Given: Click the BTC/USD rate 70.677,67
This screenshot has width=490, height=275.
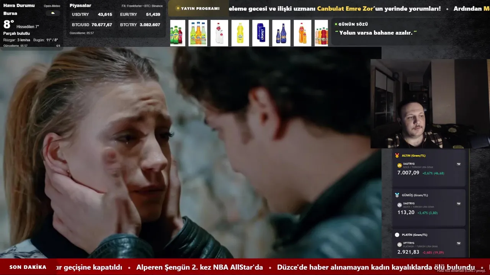Looking at the screenshot, I should (x=102, y=25).
